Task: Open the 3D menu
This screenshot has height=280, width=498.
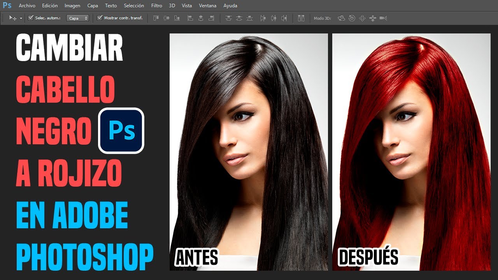Action: pyautogui.click(x=172, y=6)
